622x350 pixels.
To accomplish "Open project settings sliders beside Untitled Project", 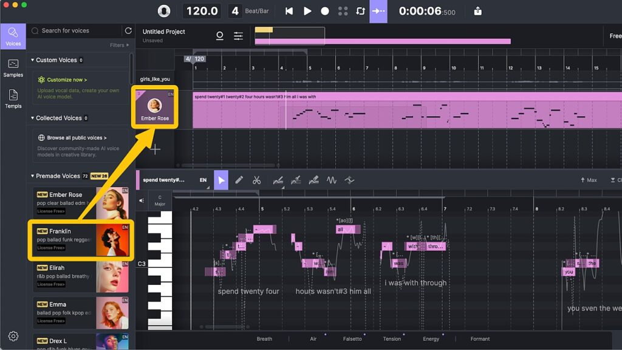I will point(239,35).
